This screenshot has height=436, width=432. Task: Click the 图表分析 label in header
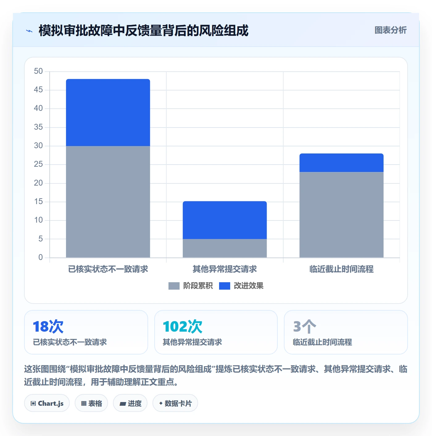tap(390, 30)
